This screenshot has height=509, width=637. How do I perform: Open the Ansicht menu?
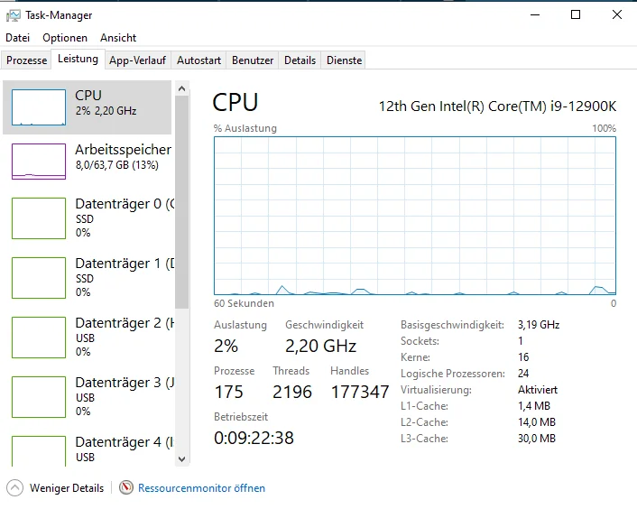tap(118, 38)
